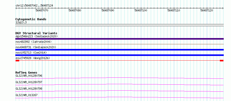This screenshot has height=101, width=231.
Task: Click ruler position 56487100
Action: (x=141, y=11)
